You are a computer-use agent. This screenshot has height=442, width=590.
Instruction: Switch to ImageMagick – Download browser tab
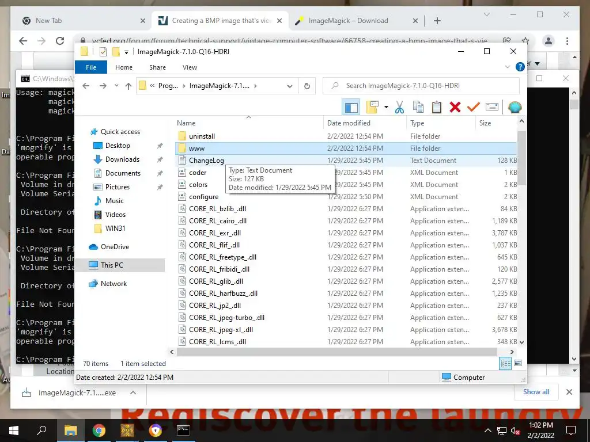point(348,21)
